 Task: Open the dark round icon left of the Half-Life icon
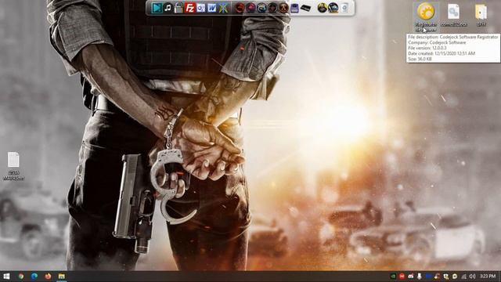(272, 8)
